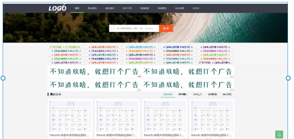Select 高清壁纸 in the top navigation
294x139 pixels.
(162, 8)
